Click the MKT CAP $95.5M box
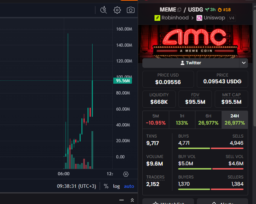The height and width of the screenshot is (204, 256). coord(232,99)
